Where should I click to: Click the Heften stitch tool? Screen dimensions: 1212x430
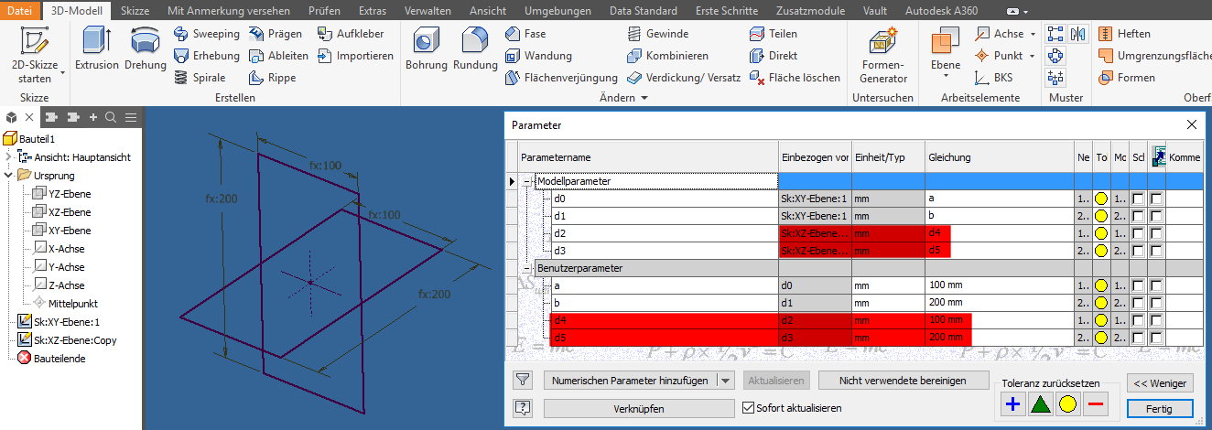click(x=1124, y=34)
